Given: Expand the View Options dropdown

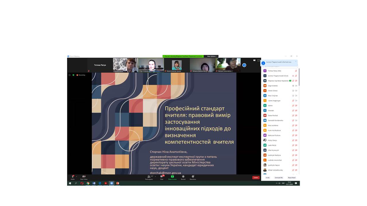Looking at the screenshot, I should [x=212, y=56].
